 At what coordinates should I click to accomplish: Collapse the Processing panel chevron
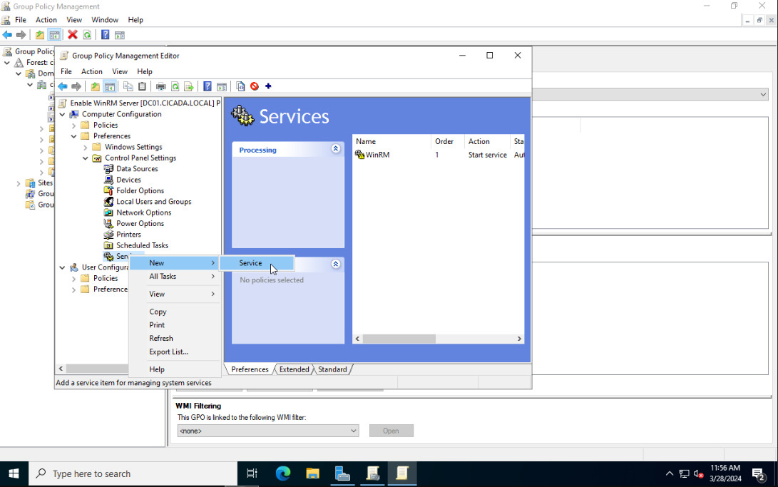tap(336, 149)
